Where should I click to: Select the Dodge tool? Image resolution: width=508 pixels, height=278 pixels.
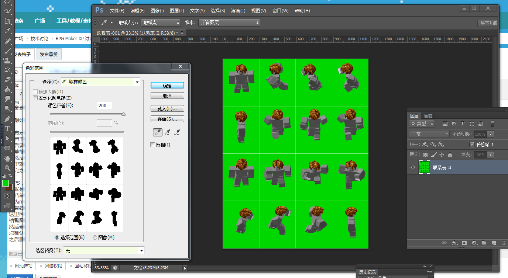[7, 108]
